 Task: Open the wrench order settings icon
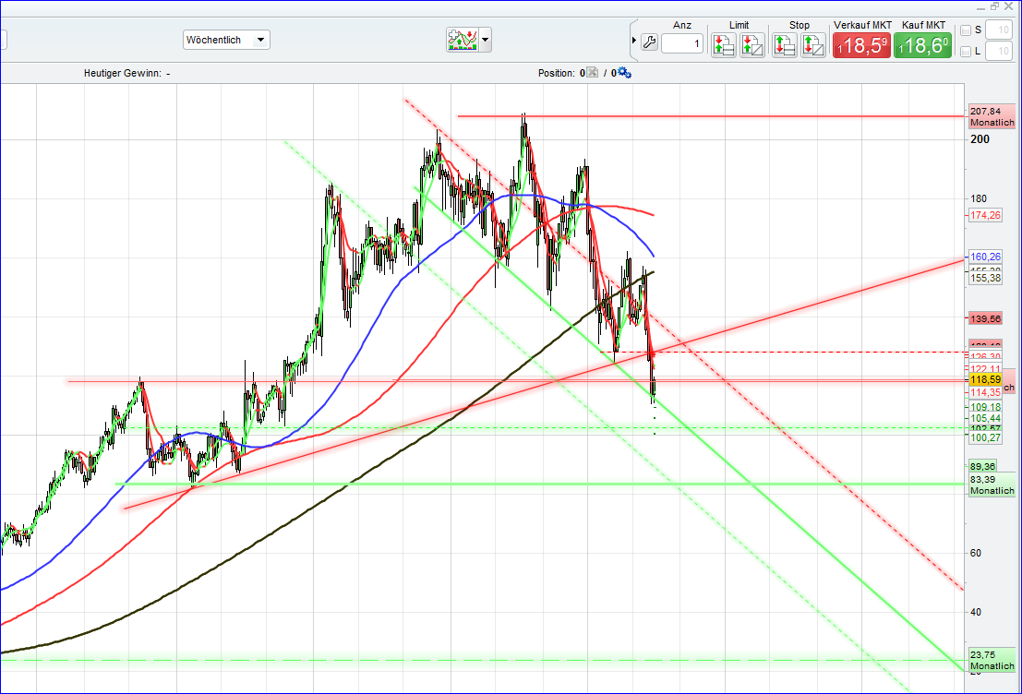pos(649,43)
